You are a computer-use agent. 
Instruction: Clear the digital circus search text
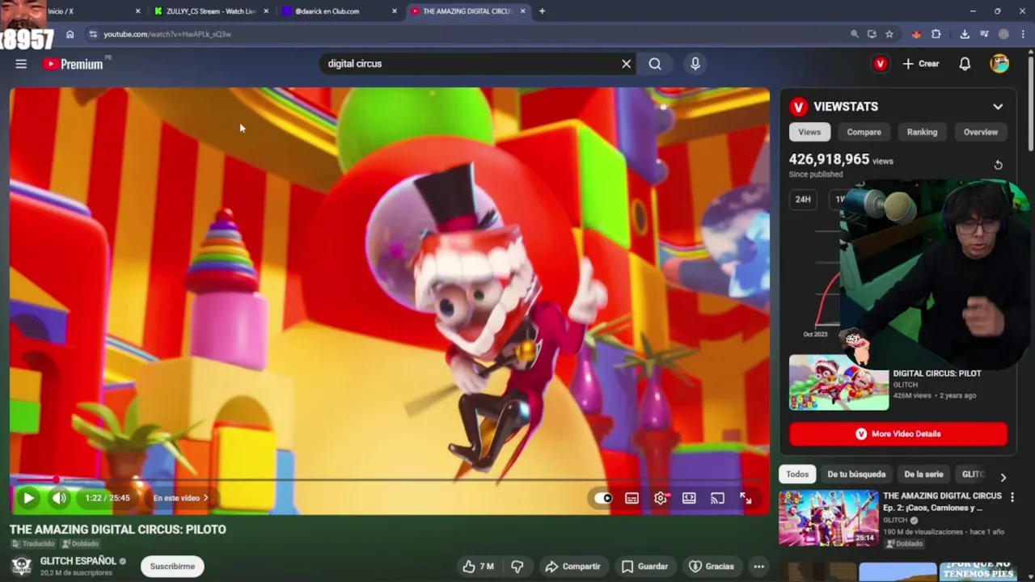pyautogui.click(x=626, y=64)
